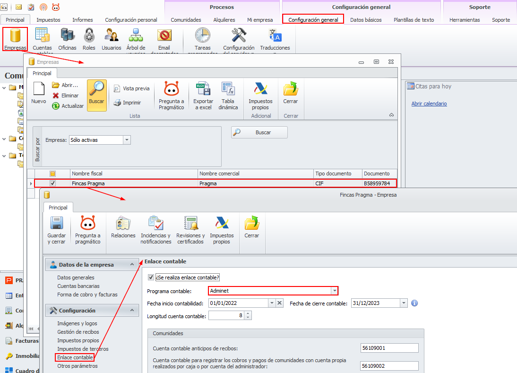Viewport: 517px width, 373px height.
Task: Sort by Nombre fiscal column header
Action: pyautogui.click(x=134, y=173)
